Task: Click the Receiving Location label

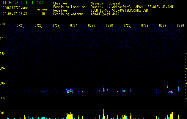Action: click(69, 7)
